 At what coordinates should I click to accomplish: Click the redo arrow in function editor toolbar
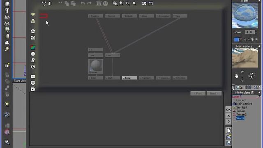[x=90, y=3]
